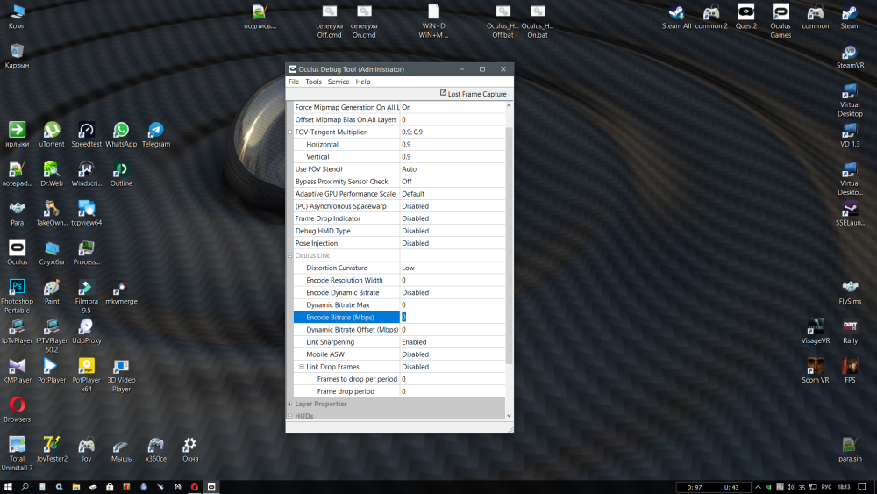Expand the Layer Properties section
Screen dimensions: 877x494
point(289,404)
